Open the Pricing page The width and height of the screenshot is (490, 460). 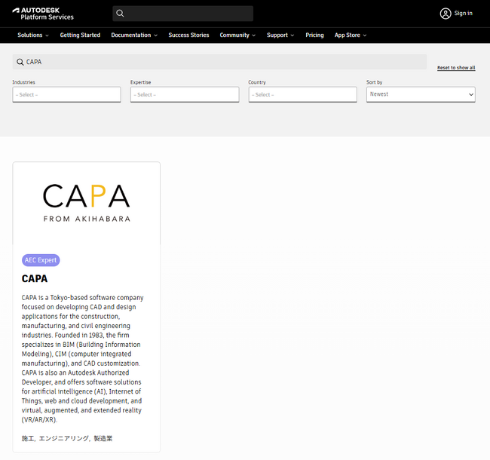314,35
